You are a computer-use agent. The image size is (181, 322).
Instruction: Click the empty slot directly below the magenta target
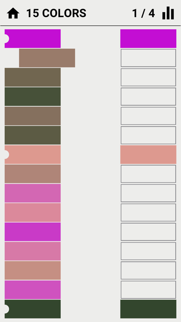(x=148, y=58)
